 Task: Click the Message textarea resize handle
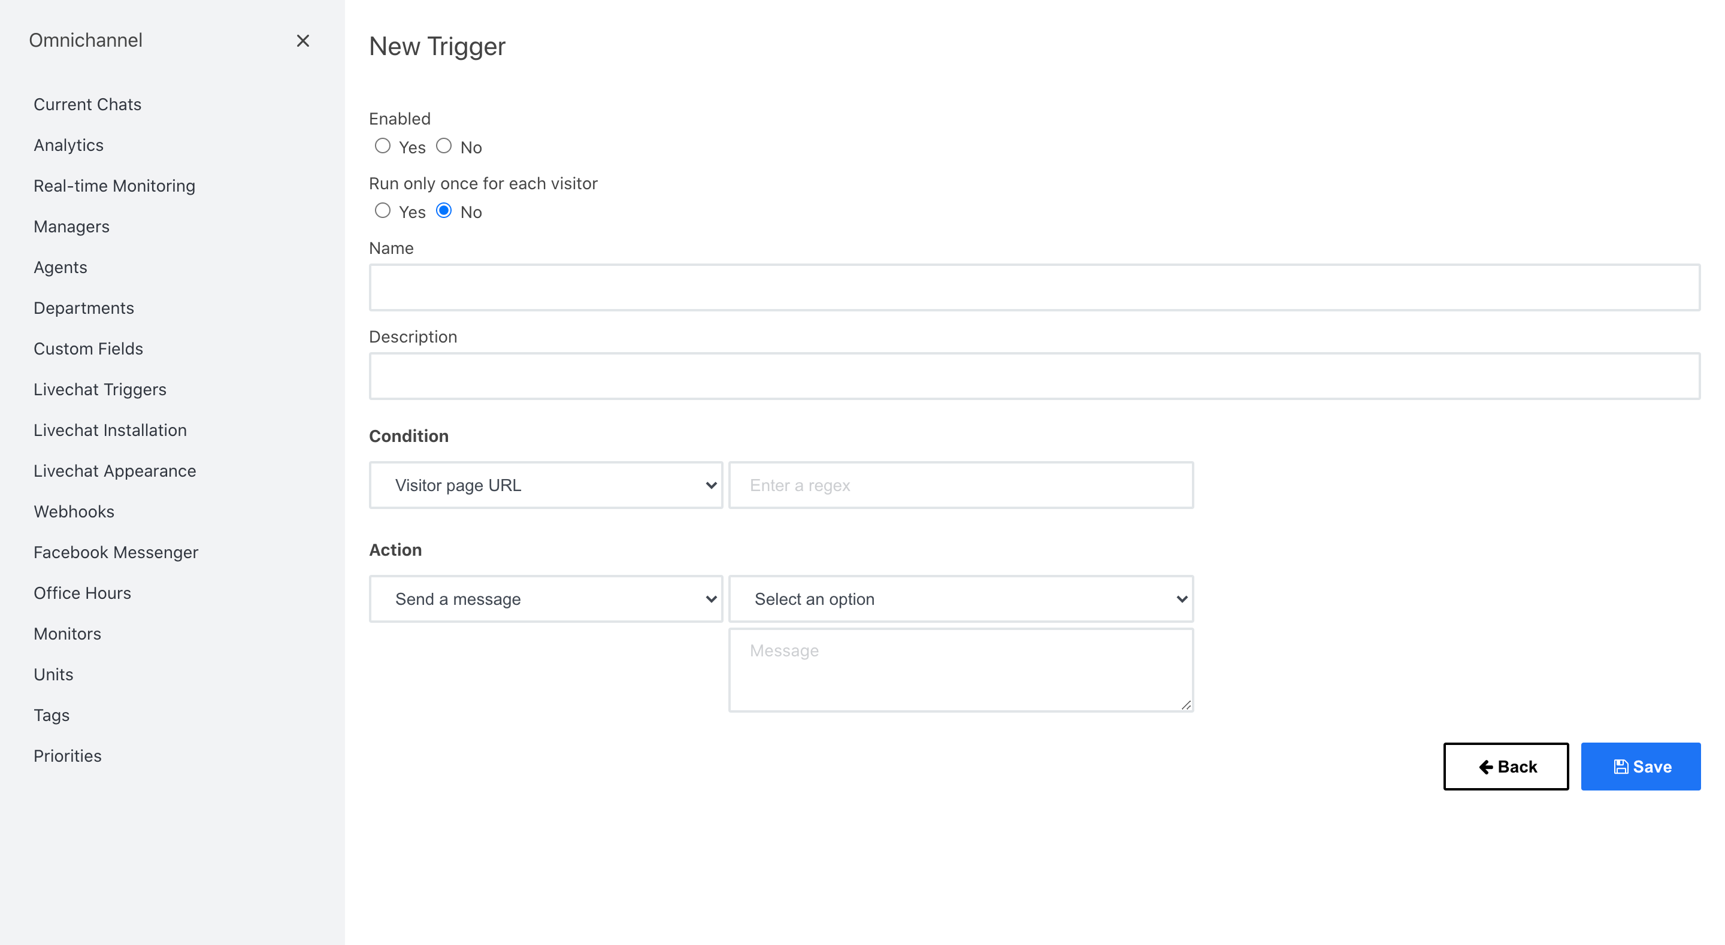pos(1186,705)
